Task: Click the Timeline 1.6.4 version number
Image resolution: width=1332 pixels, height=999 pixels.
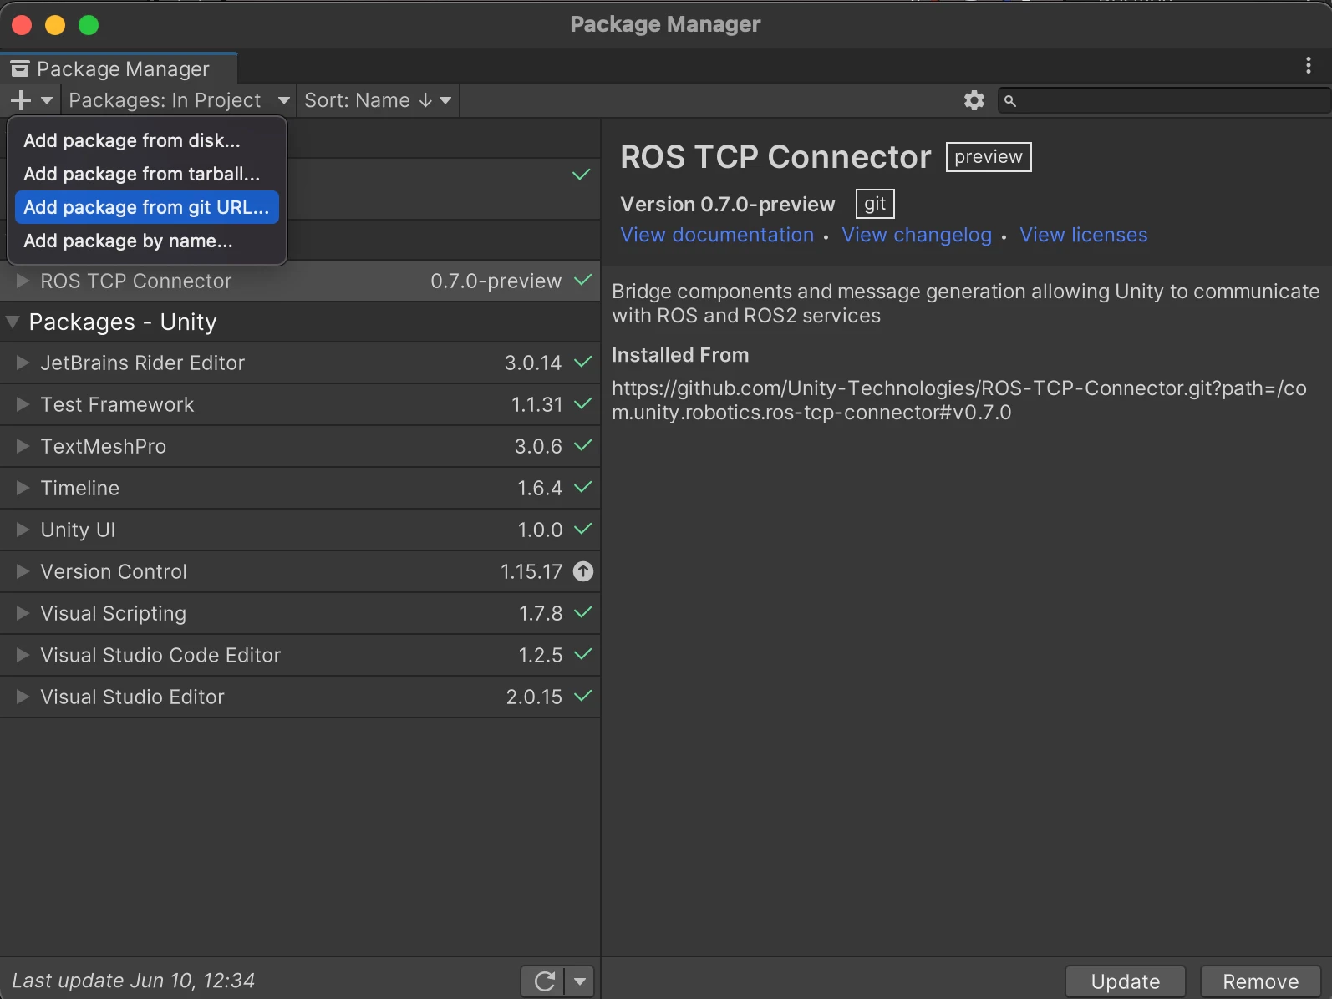Action: pos(540,488)
